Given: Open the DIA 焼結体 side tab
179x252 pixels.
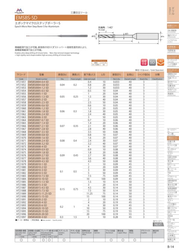Looking at the screenshot, I should coord(173,31).
